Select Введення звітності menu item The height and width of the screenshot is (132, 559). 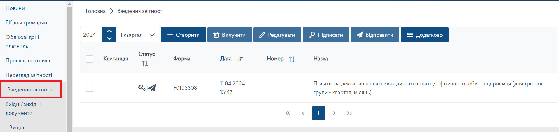(31, 90)
